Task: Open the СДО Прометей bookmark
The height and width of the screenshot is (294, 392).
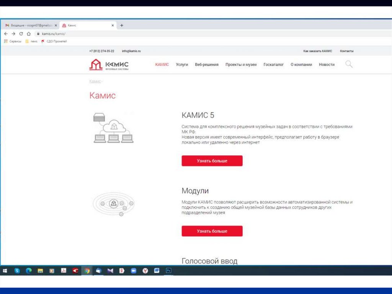Action: tap(54, 41)
